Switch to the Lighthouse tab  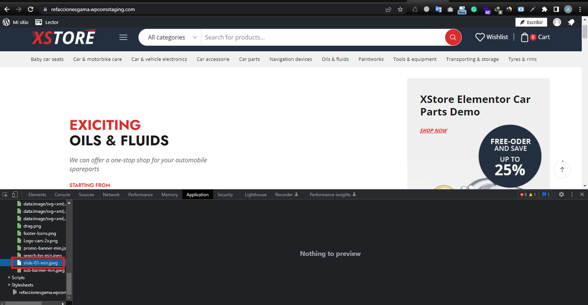(255, 195)
